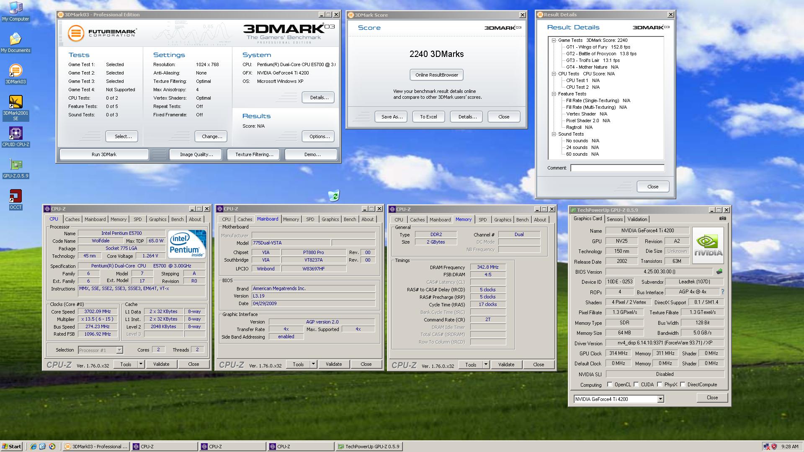Screen dimensions: 804x452
Task: Click Save As... in 3DMark Score
Action: click(392, 117)
